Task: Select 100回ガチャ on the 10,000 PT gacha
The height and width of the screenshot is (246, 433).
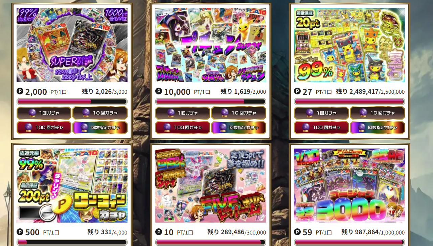Action: (x=183, y=128)
